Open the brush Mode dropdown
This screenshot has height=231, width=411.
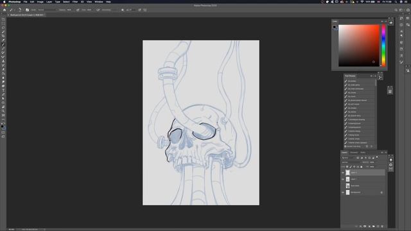tap(47, 10)
